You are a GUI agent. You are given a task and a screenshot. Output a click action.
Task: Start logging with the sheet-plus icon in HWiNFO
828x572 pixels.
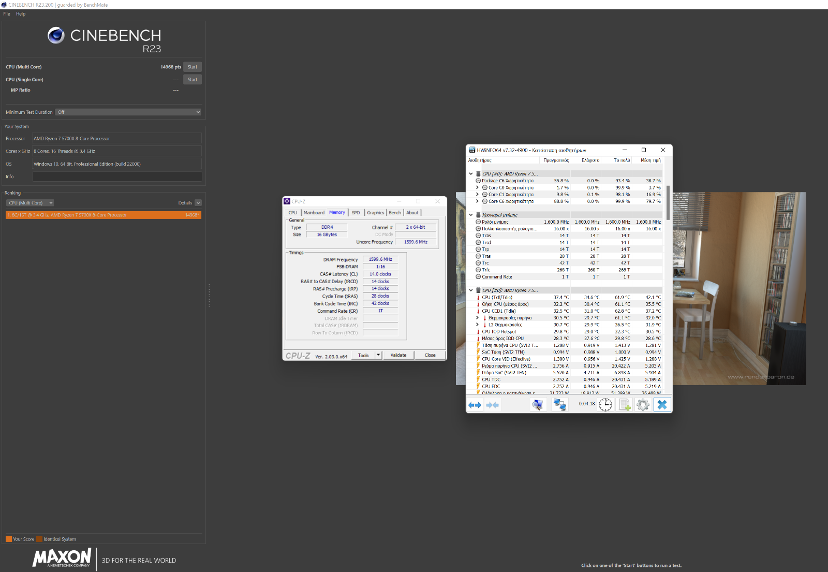click(625, 405)
